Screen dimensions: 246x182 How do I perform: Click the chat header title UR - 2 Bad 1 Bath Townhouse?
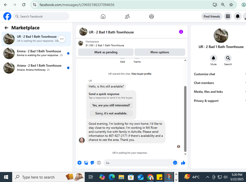pyautogui.click(x=111, y=32)
